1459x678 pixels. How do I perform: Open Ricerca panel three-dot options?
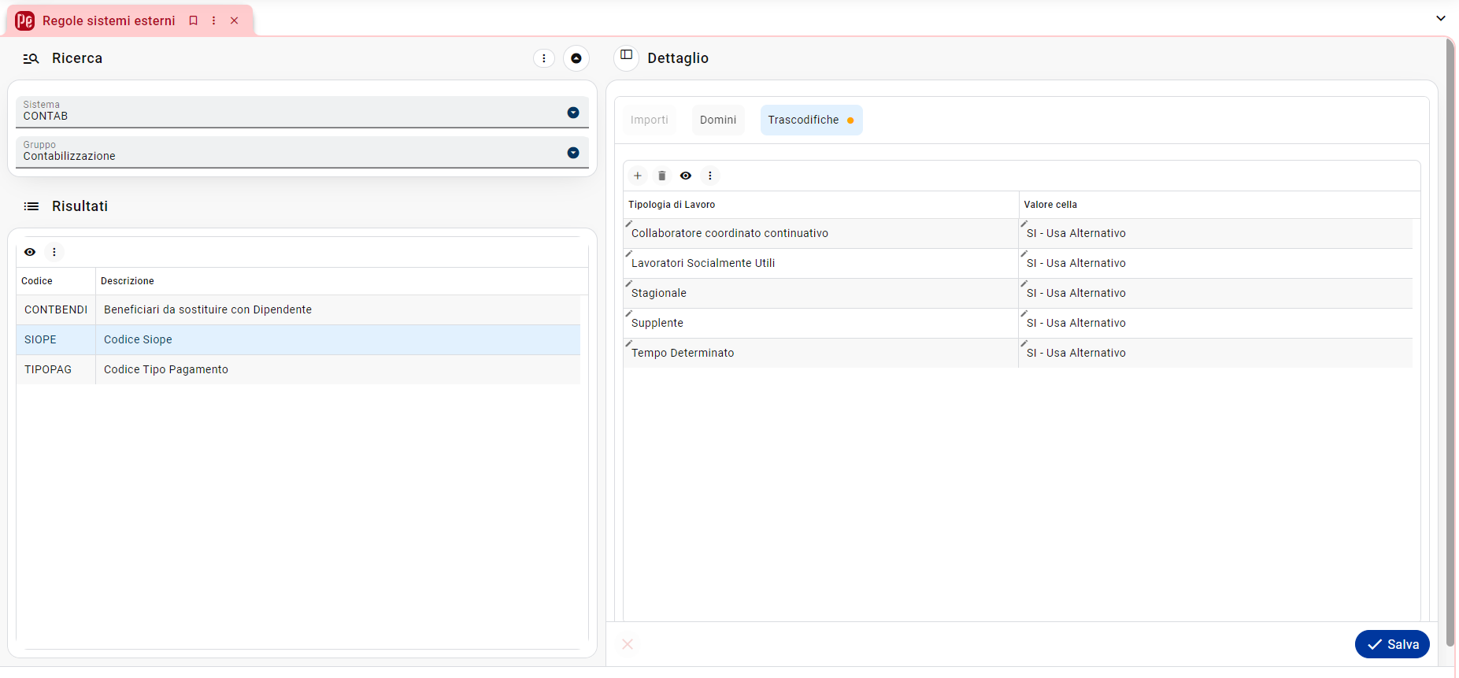544,58
